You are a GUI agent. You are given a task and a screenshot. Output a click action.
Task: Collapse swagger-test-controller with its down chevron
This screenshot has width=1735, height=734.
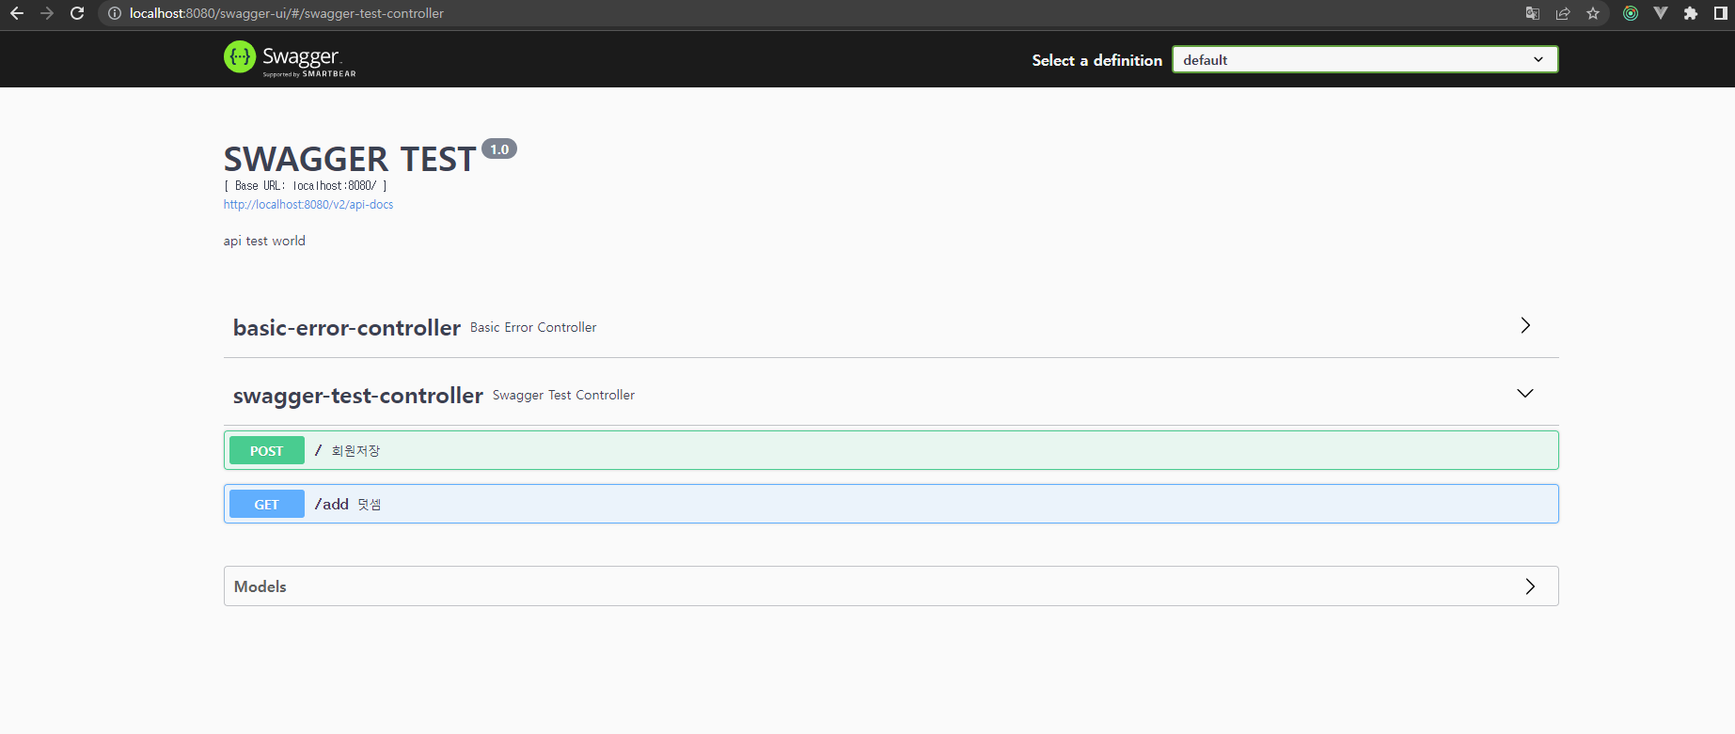[x=1525, y=393]
